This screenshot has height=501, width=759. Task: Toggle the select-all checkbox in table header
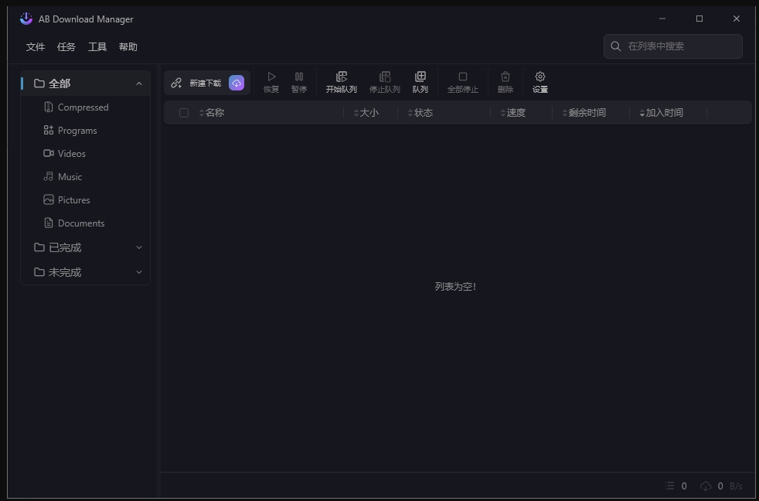pyautogui.click(x=184, y=113)
